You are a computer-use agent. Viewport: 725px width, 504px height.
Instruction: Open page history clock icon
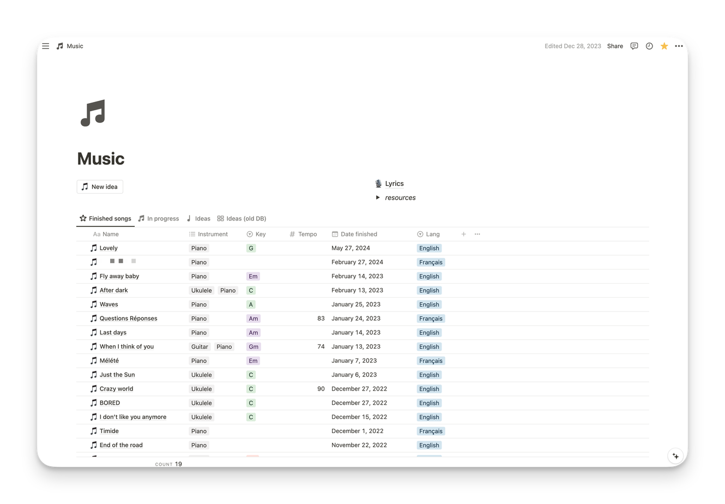tap(649, 46)
